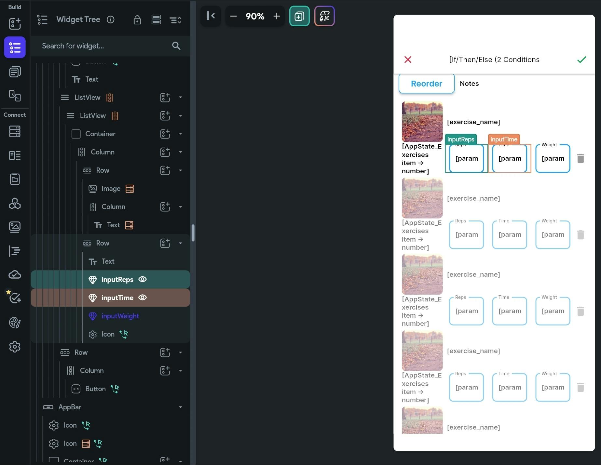Click the Widget Palette add icon
The width and height of the screenshot is (601, 465).
(15, 23)
